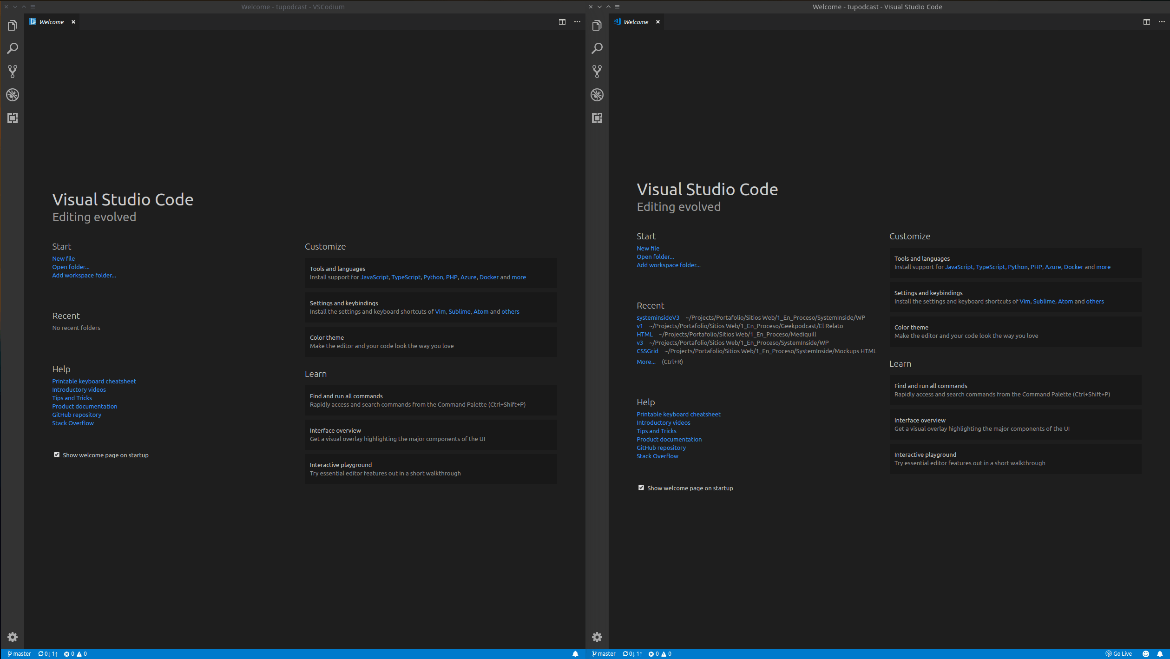Uncheck Show welcome page on startup in right window

(x=641, y=488)
